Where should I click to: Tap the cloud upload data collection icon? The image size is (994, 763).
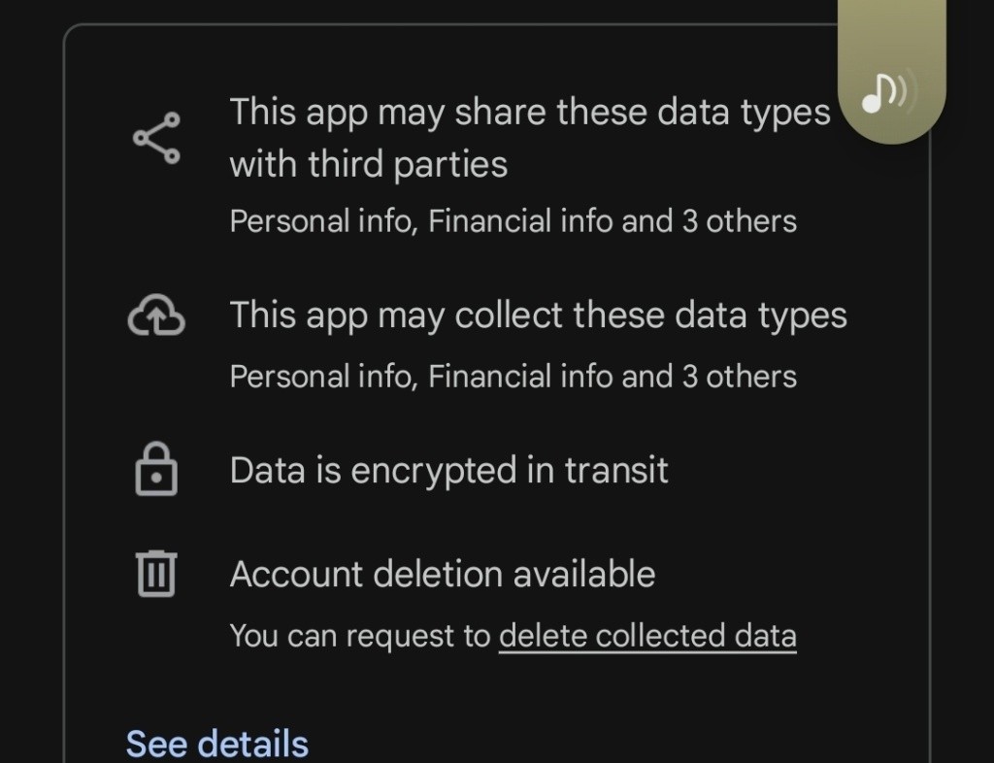tap(156, 316)
